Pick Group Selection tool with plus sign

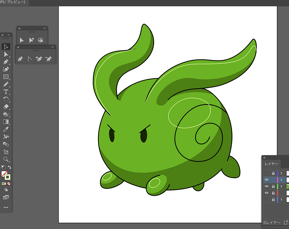[32, 40]
